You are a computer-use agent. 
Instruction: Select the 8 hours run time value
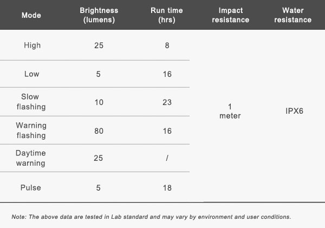[x=167, y=45]
